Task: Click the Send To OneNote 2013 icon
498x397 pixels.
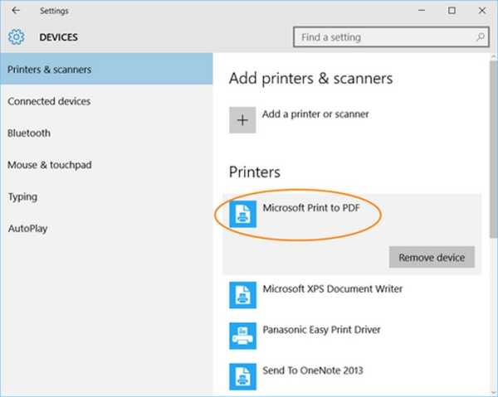Action: click(x=242, y=375)
